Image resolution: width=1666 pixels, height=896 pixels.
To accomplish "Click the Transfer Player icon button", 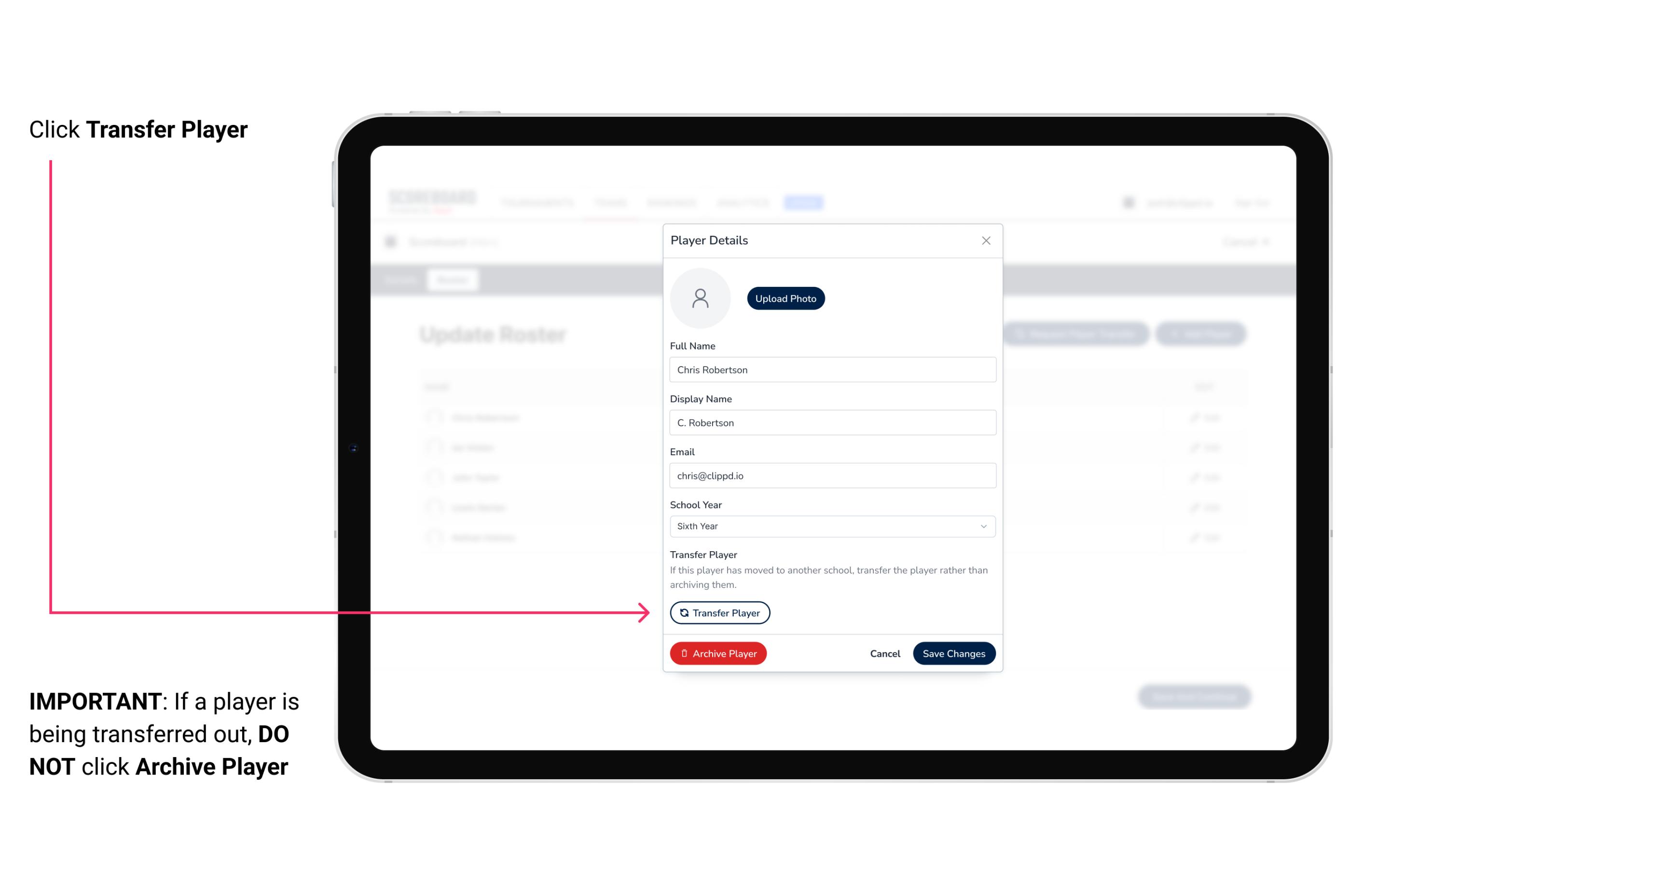I will tap(719, 612).
